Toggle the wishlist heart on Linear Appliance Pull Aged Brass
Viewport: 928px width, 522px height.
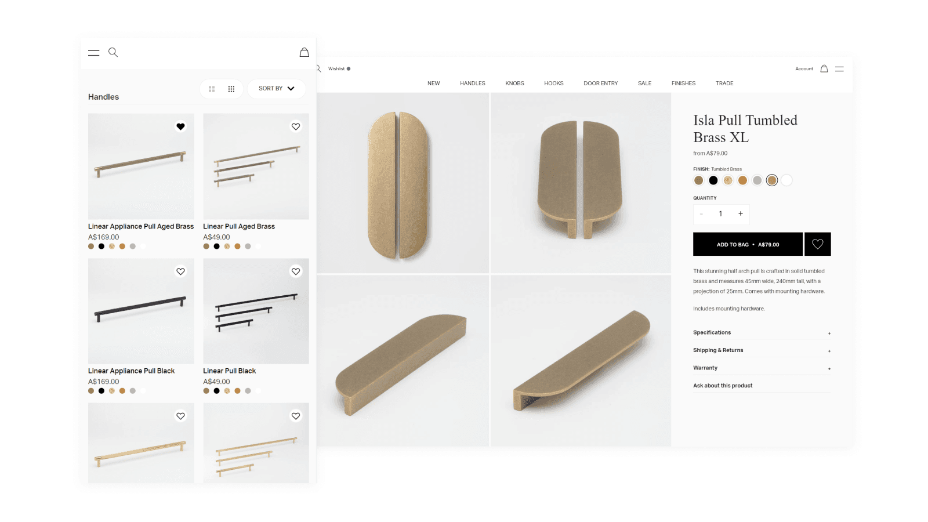pyautogui.click(x=180, y=126)
